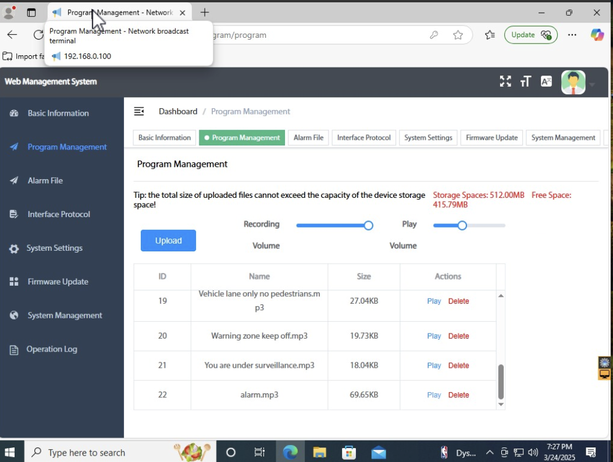Open the dropdown arrow beside user avatar
Image resolution: width=613 pixels, height=462 pixels.
pyautogui.click(x=592, y=84)
